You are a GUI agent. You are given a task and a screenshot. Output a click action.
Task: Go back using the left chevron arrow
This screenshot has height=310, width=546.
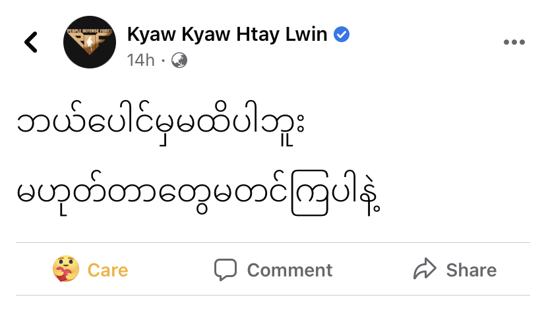click(x=30, y=42)
